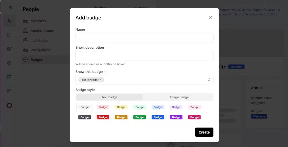Click the Members group icon
Screen dimensions: 288x147
pyautogui.click(x=25, y=21)
